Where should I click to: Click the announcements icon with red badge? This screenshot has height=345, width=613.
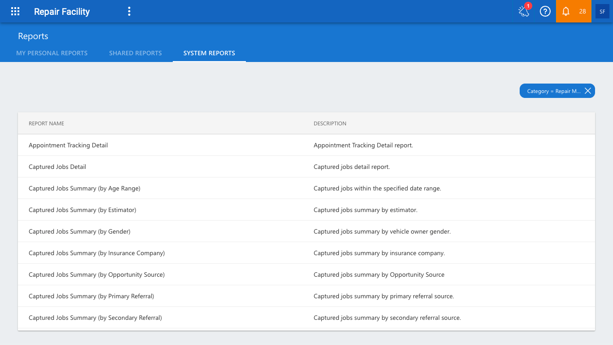pyautogui.click(x=524, y=11)
